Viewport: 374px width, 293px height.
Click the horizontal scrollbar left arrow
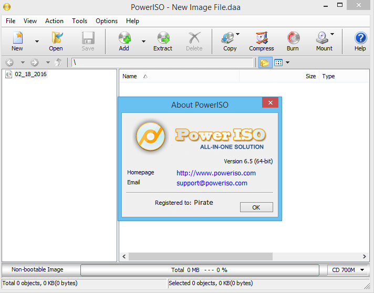(x=124, y=257)
